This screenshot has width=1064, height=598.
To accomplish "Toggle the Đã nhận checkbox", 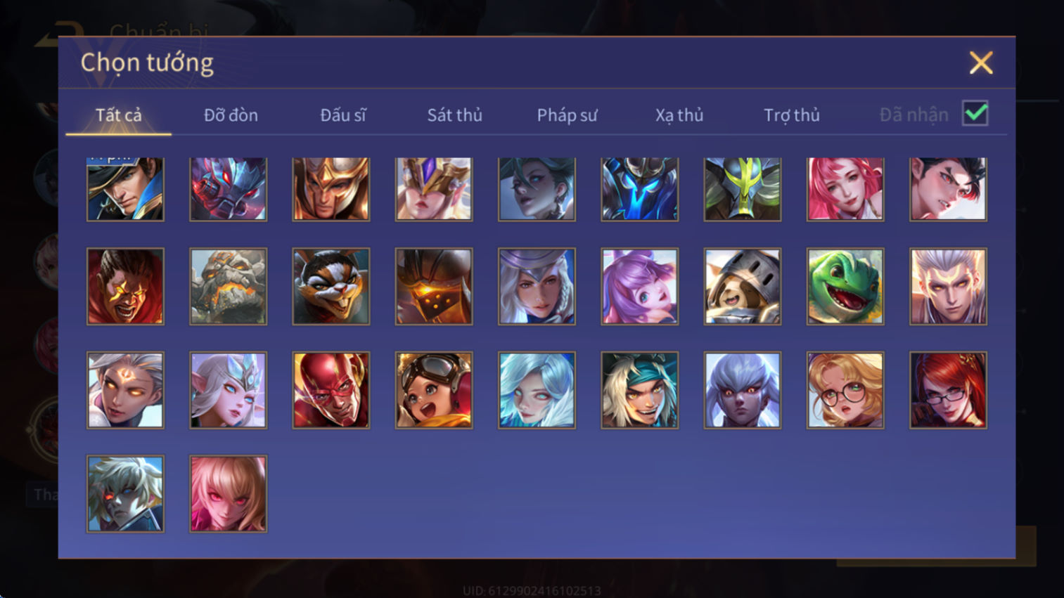I will pos(975,114).
